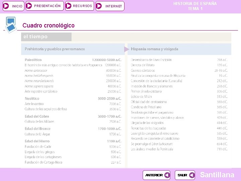Click the '711 d.C.' date
The width and height of the screenshot is (241, 181).
coord(222,149)
